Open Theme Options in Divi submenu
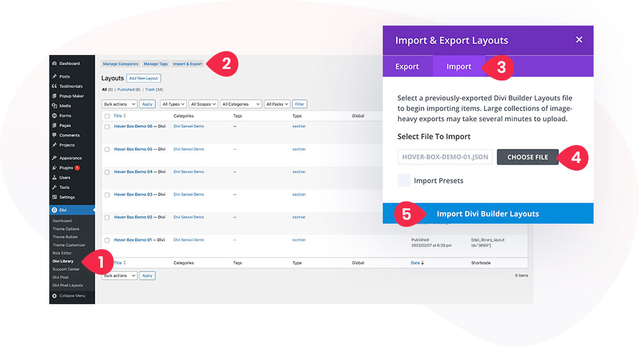Image resolution: width=639 pixels, height=347 pixels. click(x=66, y=229)
